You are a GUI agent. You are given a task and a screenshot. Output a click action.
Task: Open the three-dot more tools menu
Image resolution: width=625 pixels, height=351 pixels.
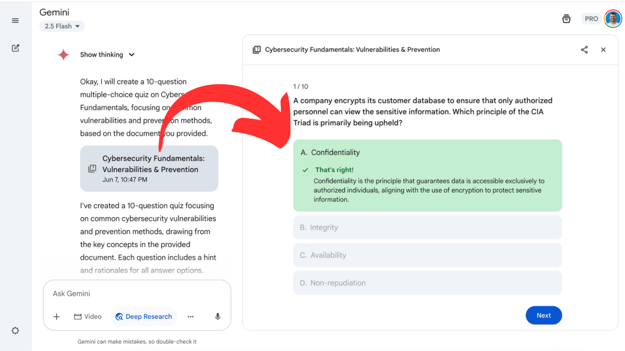[191, 317]
